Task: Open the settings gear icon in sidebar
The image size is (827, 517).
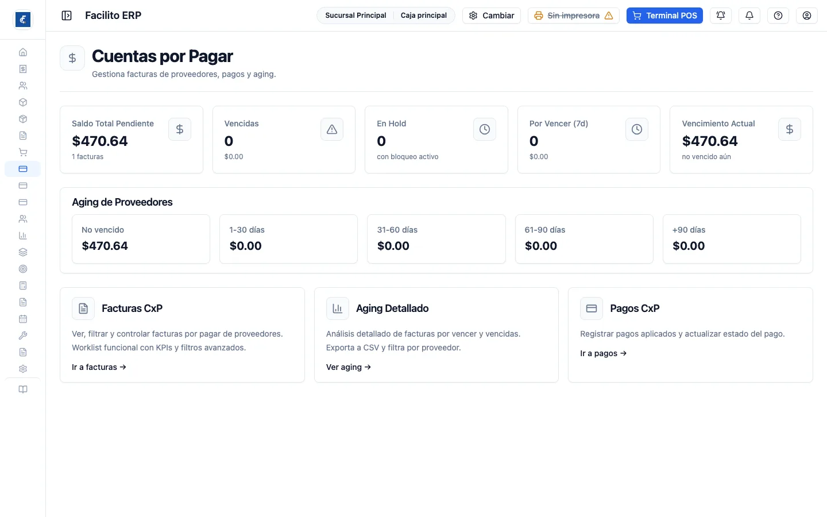Action: click(x=23, y=369)
